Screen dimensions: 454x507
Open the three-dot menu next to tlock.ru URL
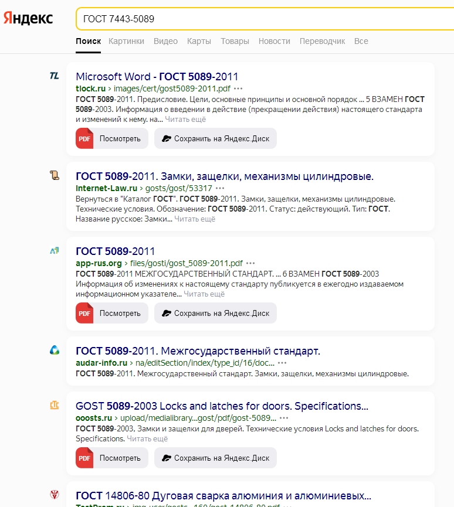238,89
